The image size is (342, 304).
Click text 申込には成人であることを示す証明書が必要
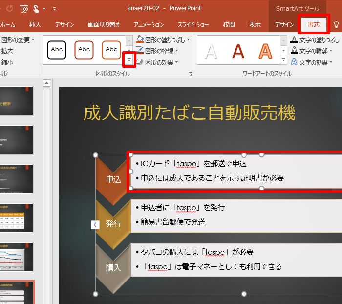click(212, 178)
